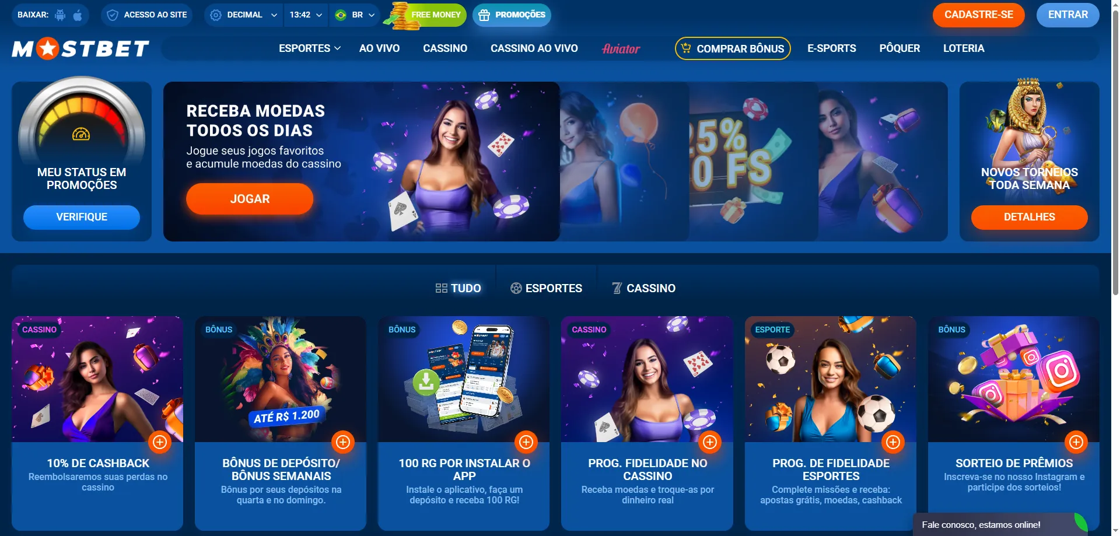This screenshot has width=1120, height=536.
Task: Click the orange Jogar banner button
Action: (x=250, y=199)
